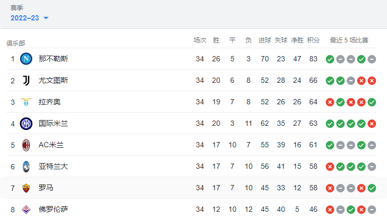The image size is (387, 217).
Task: Click Inter Milan's red loss result icon
Action: [372, 124]
